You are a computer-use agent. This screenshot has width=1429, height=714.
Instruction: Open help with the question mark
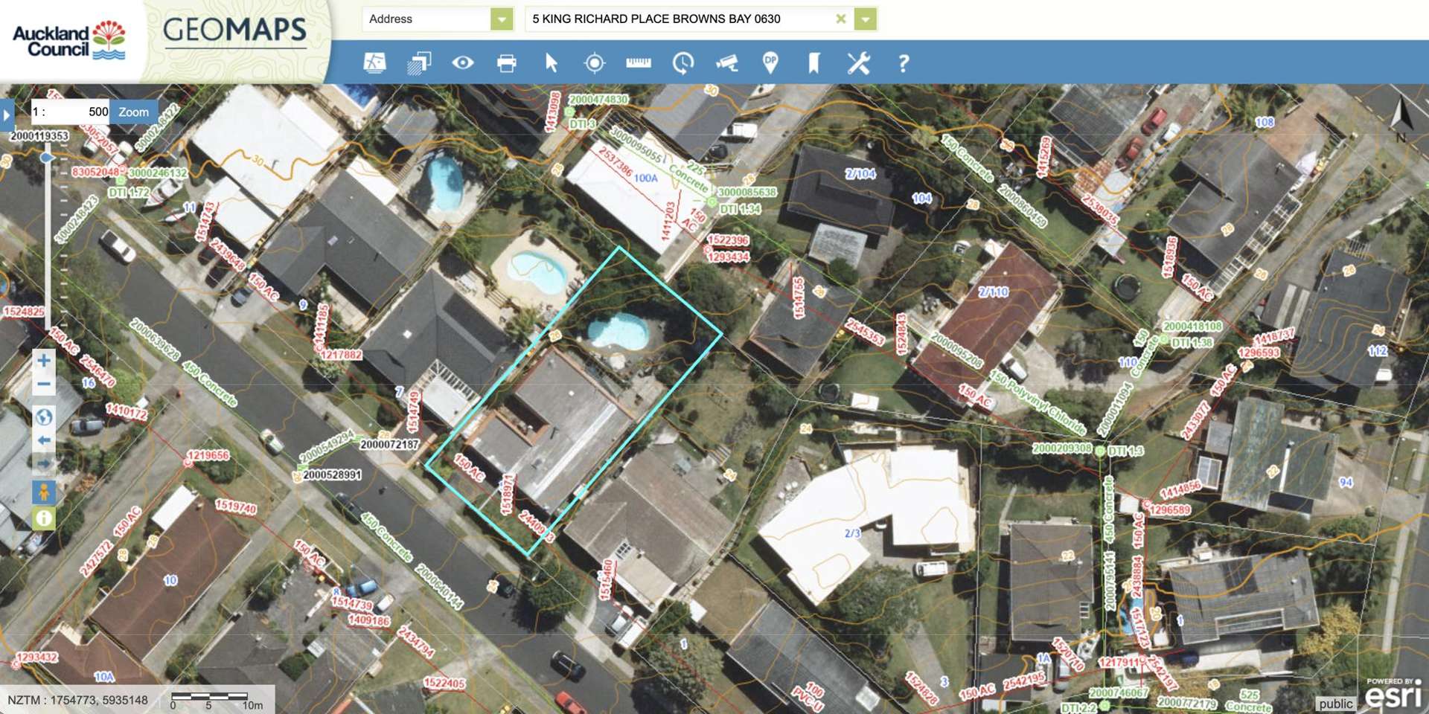(x=904, y=63)
